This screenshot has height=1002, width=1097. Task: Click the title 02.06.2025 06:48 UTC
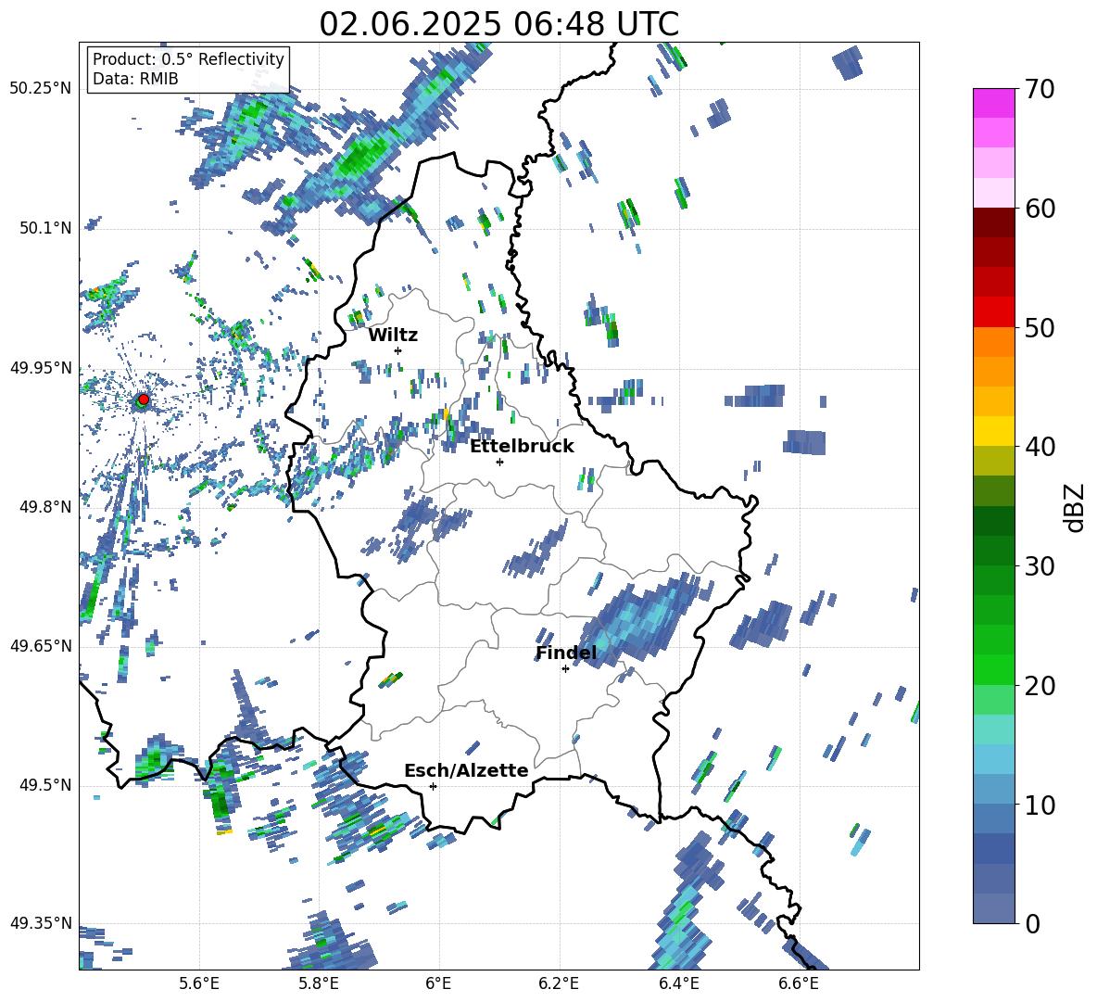pyautogui.click(x=498, y=24)
